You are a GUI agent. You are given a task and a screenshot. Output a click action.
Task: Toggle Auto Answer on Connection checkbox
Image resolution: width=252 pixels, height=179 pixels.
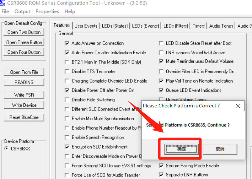(67, 43)
